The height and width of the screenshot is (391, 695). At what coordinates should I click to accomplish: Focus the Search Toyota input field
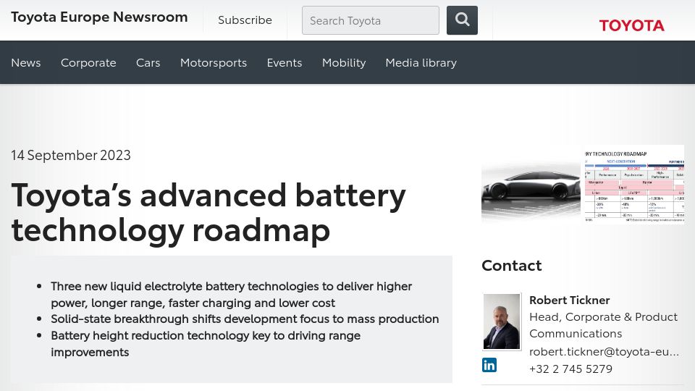point(371,20)
